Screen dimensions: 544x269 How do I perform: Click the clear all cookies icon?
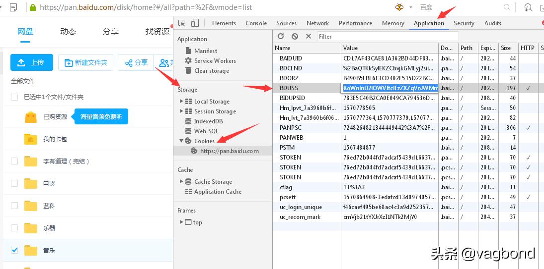[x=295, y=36]
